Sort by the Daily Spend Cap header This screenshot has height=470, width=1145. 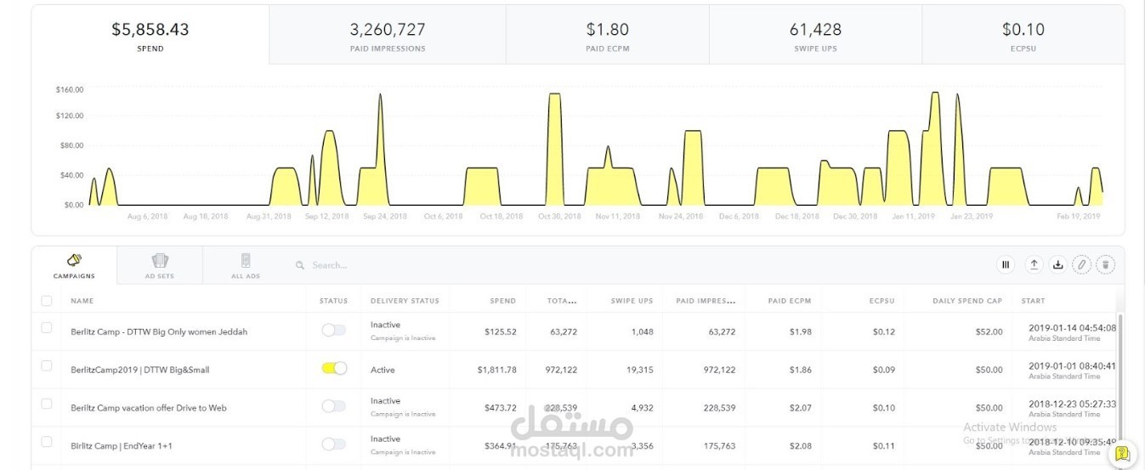click(x=967, y=301)
